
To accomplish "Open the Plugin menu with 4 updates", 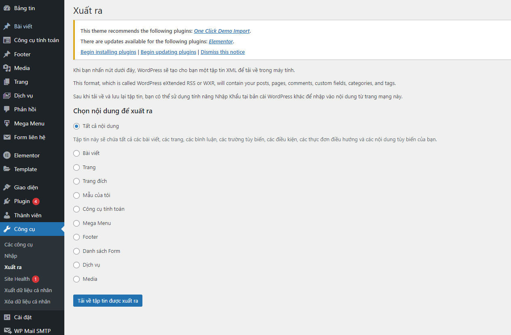I will click(x=22, y=201).
